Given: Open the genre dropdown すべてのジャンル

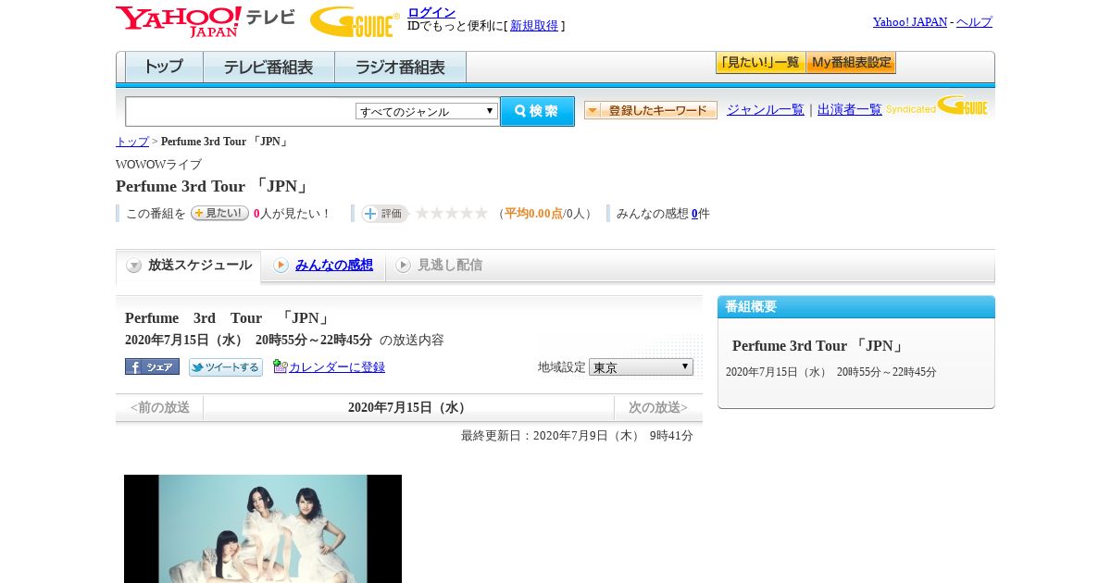Looking at the screenshot, I should 427,111.
